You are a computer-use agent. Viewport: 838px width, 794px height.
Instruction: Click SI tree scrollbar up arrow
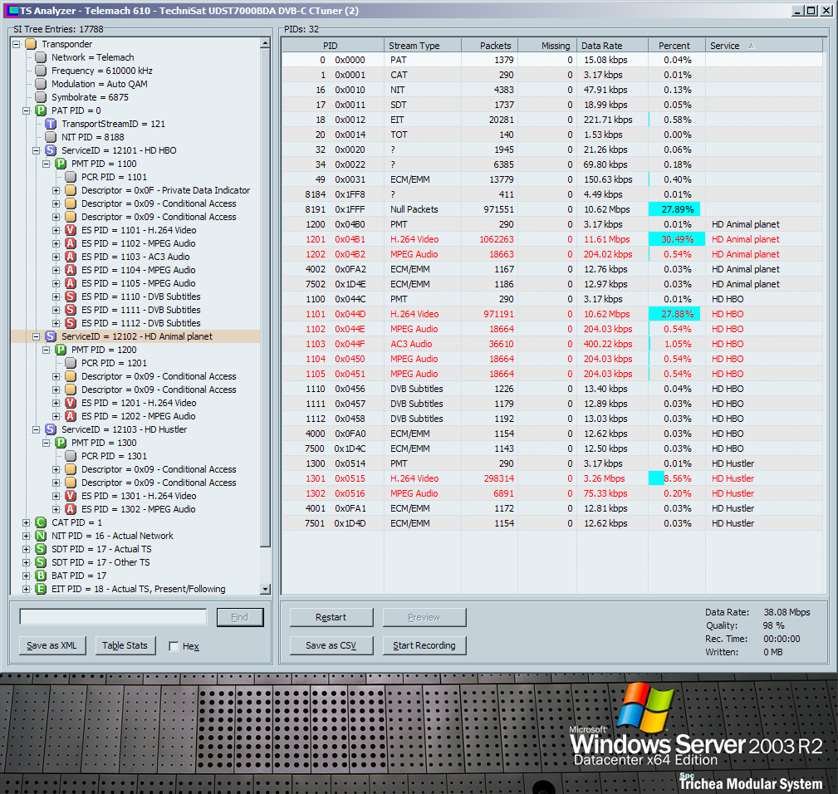coord(265,42)
